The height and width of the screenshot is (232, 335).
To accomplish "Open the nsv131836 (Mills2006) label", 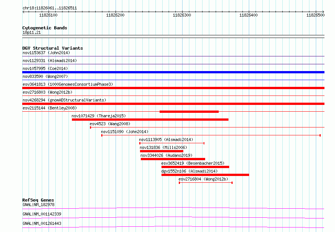I will [x=163, y=147].
